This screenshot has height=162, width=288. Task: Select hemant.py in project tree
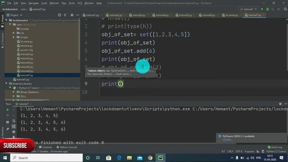coord(27,45)
